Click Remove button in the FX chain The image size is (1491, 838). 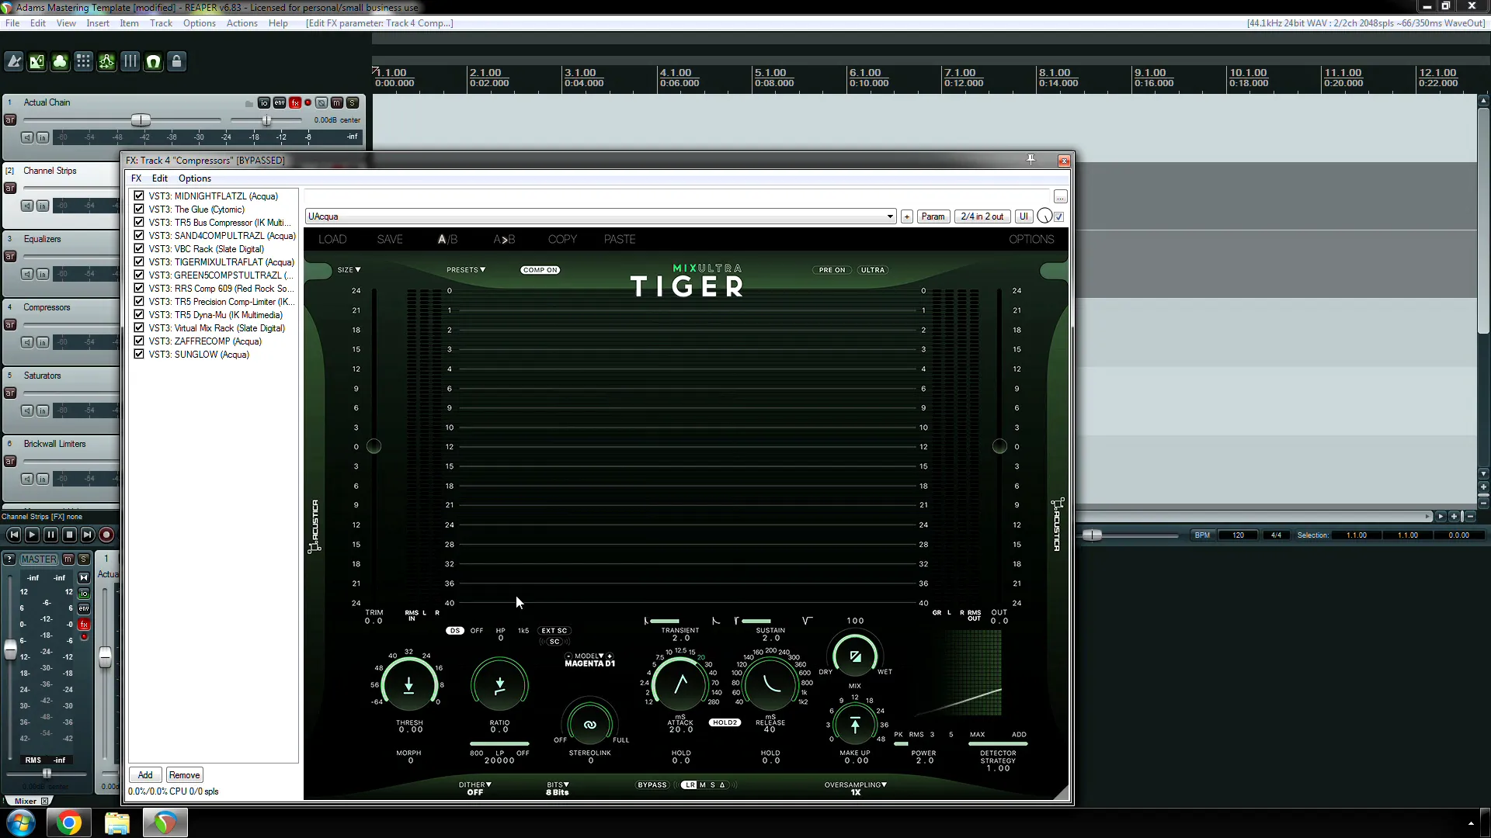point(184,775)
